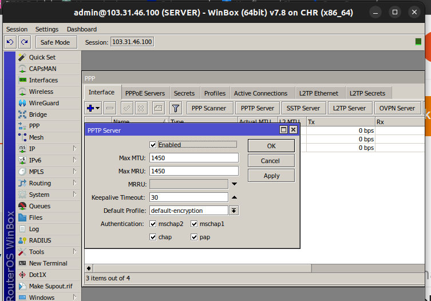Open the CAPsMAN menu item
Screen dimensions: 431x301
[48, 69]
